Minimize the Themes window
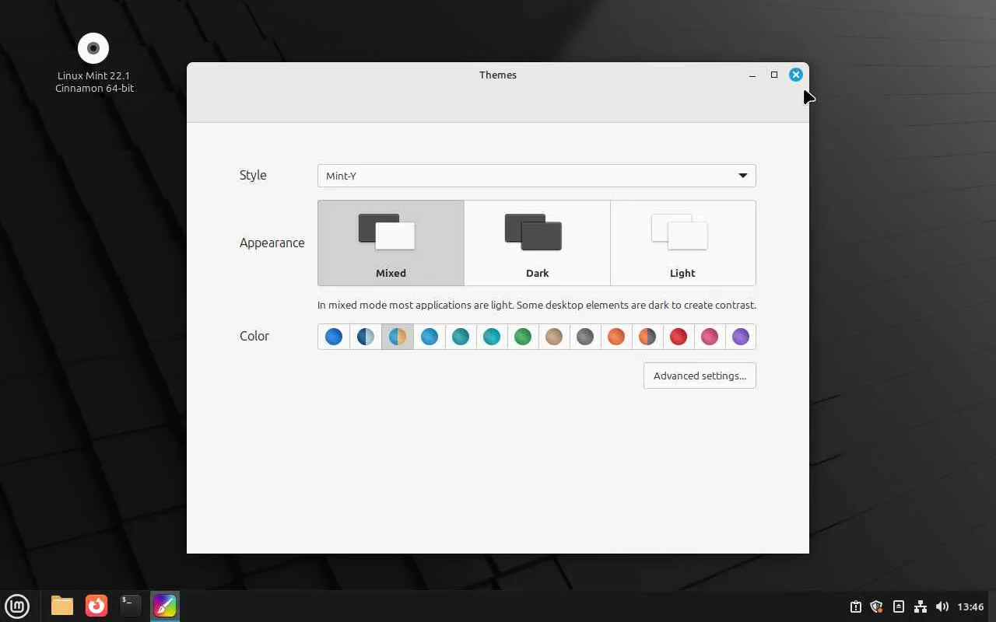Screen dimensions: 996x622 (752, 75)
